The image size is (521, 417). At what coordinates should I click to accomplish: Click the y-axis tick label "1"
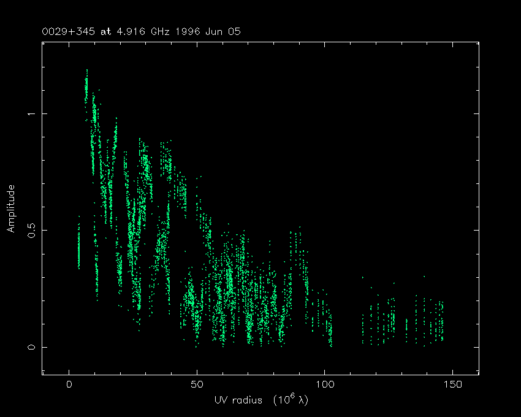click(x=29, y=114)
